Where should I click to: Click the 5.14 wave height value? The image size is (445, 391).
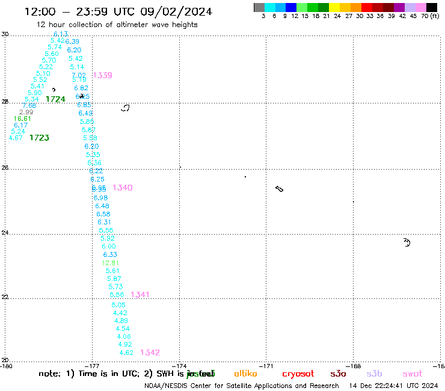77,67
